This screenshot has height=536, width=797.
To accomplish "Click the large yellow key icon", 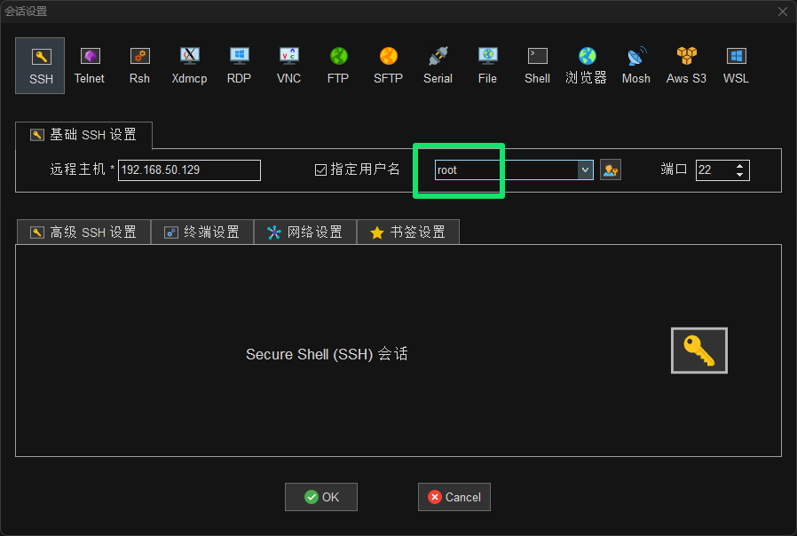I will tap(699, 351).
